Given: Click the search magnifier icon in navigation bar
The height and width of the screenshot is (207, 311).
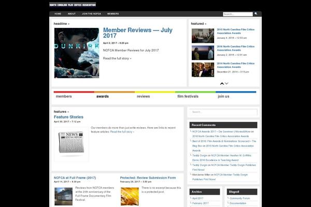Looking at the screenshot, I should click(256, 13).
